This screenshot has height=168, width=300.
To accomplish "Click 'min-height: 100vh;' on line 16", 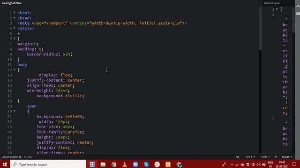I will click(48, 91).
